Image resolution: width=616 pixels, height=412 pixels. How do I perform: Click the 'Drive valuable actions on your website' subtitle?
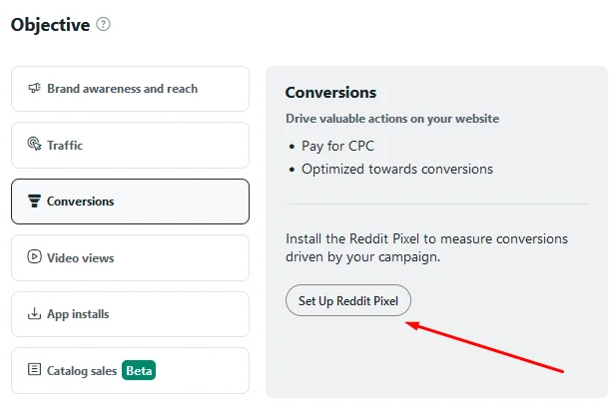pos(392,119)
